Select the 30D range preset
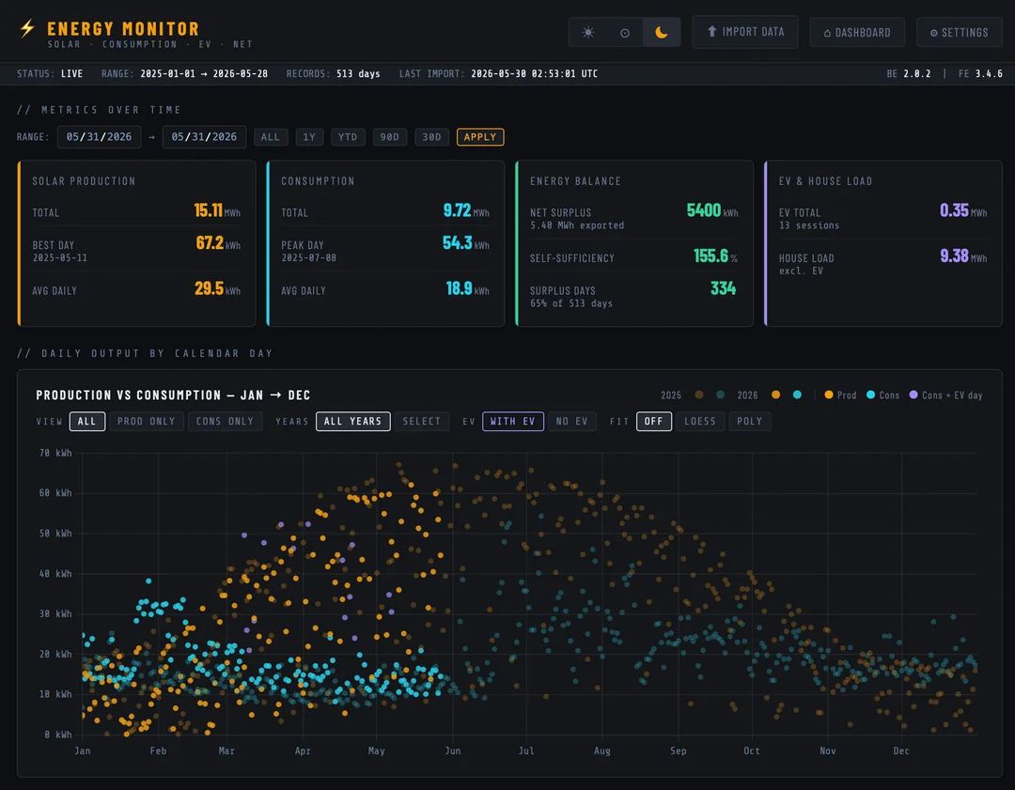Screen dimensions: 1015x790 click(431, 137)
